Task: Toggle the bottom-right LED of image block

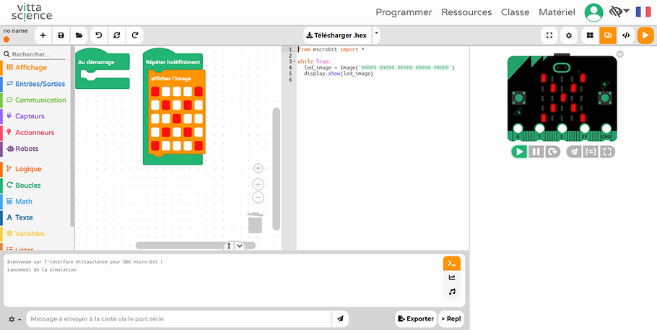Action: pyautogui.click(x=199, y=146)
